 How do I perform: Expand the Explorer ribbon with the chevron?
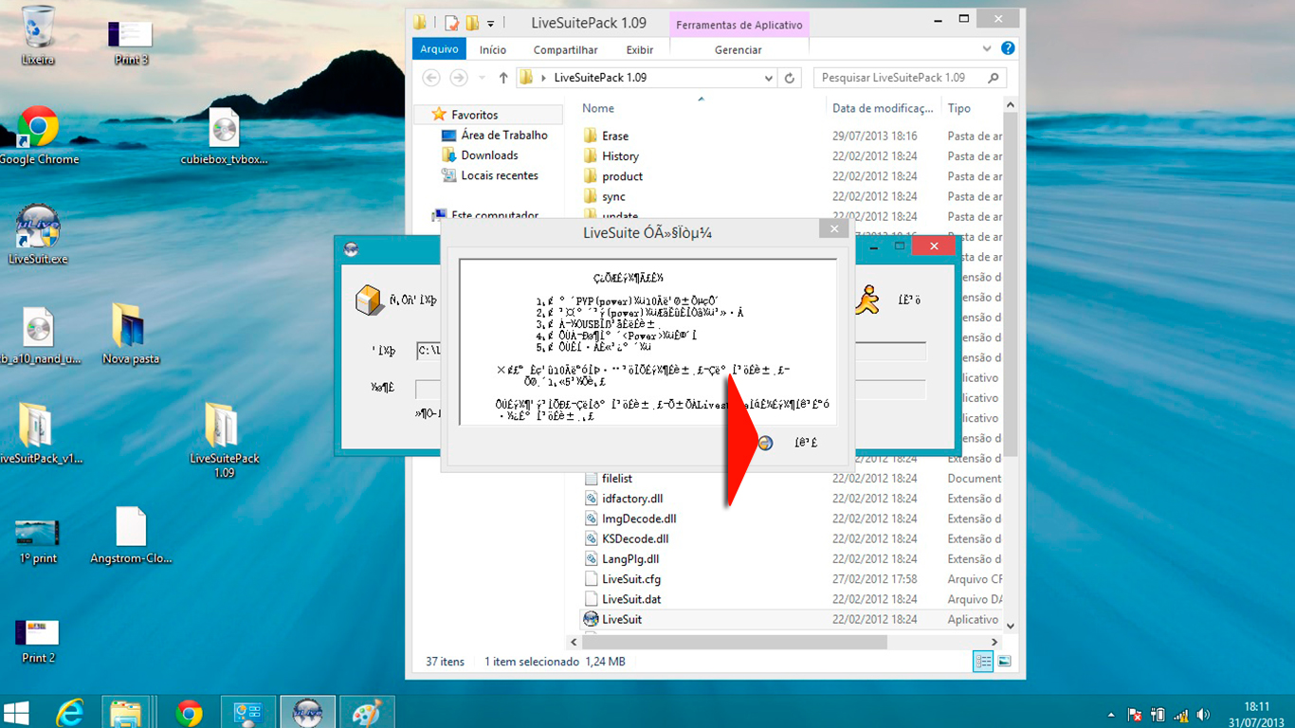[x=987, y=48]
